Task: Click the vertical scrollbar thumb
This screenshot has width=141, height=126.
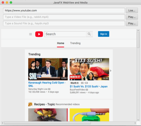Action: 138,40
